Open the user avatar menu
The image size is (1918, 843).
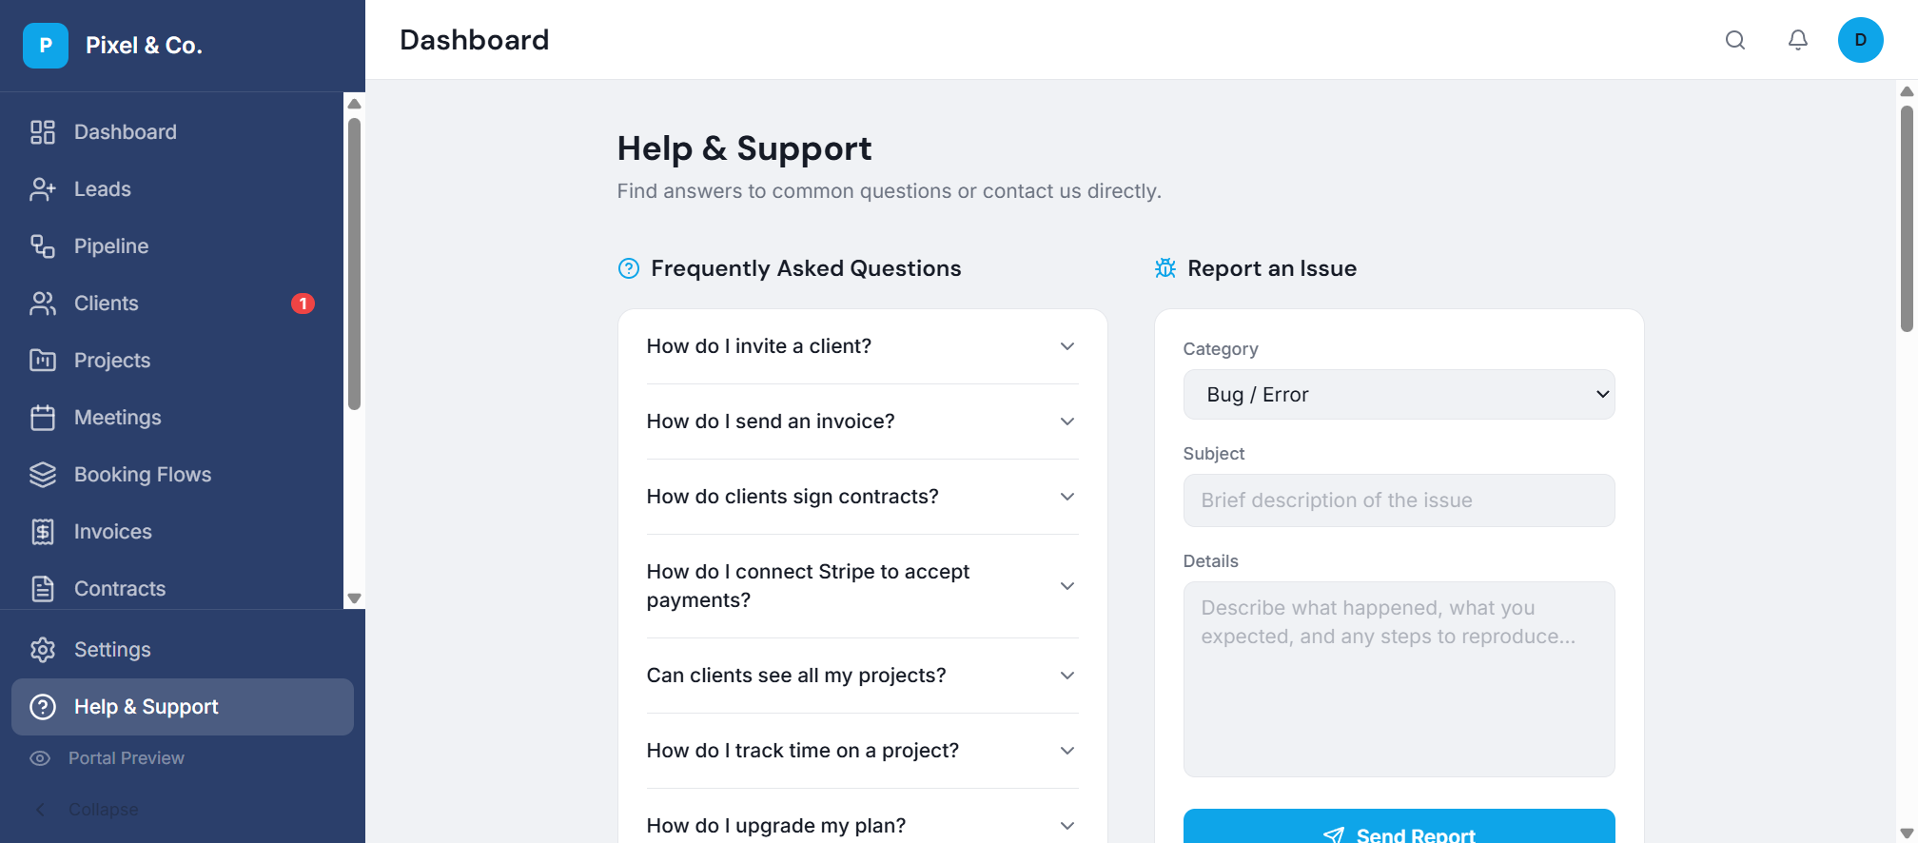coord(1860,40)
